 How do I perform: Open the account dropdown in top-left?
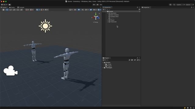click(4, 5)
